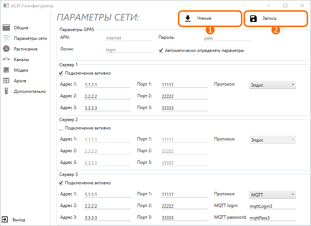Click Сервер 3 Адрес 2 field
Screen dimensions: 311x226
pyautogui.click(x=107, y=206)
